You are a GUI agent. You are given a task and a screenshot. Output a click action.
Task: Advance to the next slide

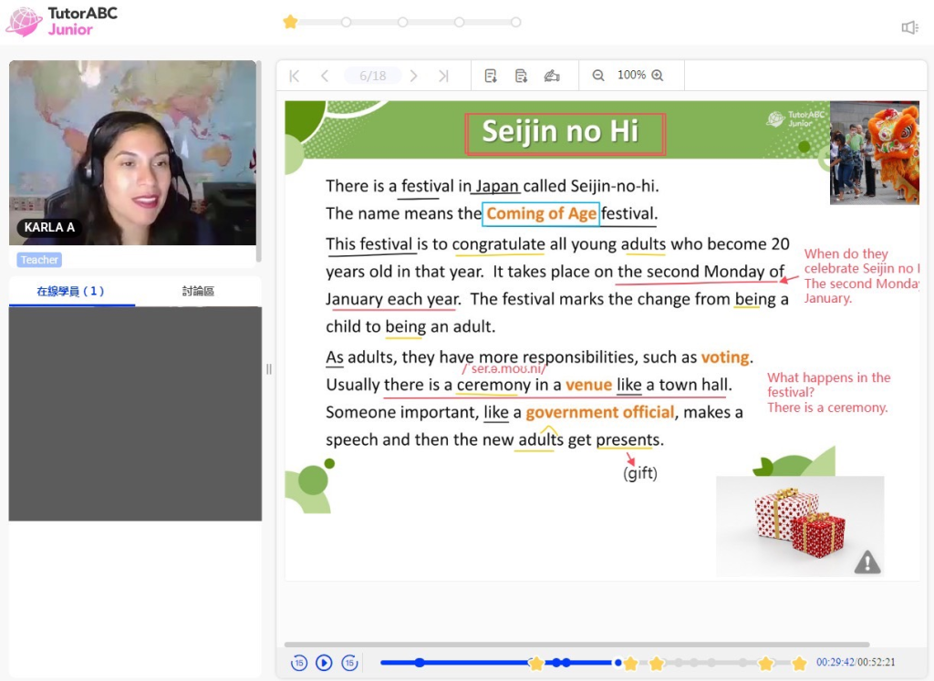414,76
